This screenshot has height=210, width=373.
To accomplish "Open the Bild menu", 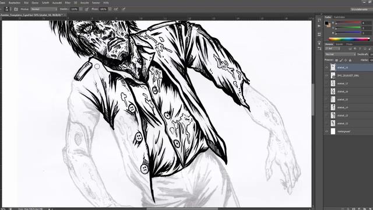I will coord(26,3).
